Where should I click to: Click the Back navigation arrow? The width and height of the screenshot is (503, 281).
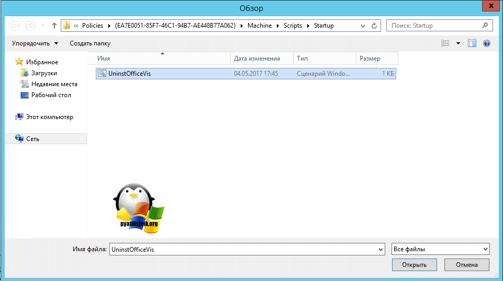[15, 26]
